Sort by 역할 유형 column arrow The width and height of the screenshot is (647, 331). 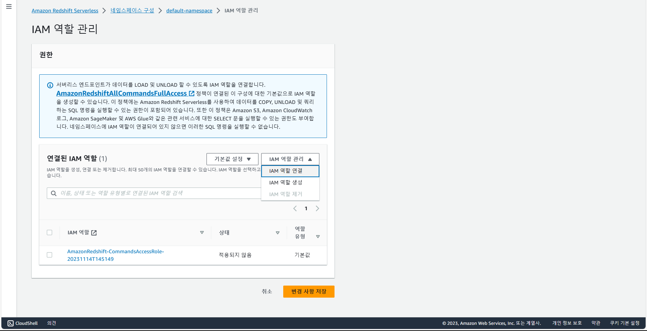318,237
